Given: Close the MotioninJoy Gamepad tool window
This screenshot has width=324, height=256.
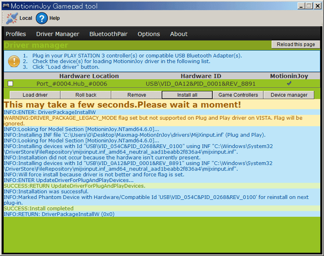Looking at the screenshot, I should click(317, 6).
